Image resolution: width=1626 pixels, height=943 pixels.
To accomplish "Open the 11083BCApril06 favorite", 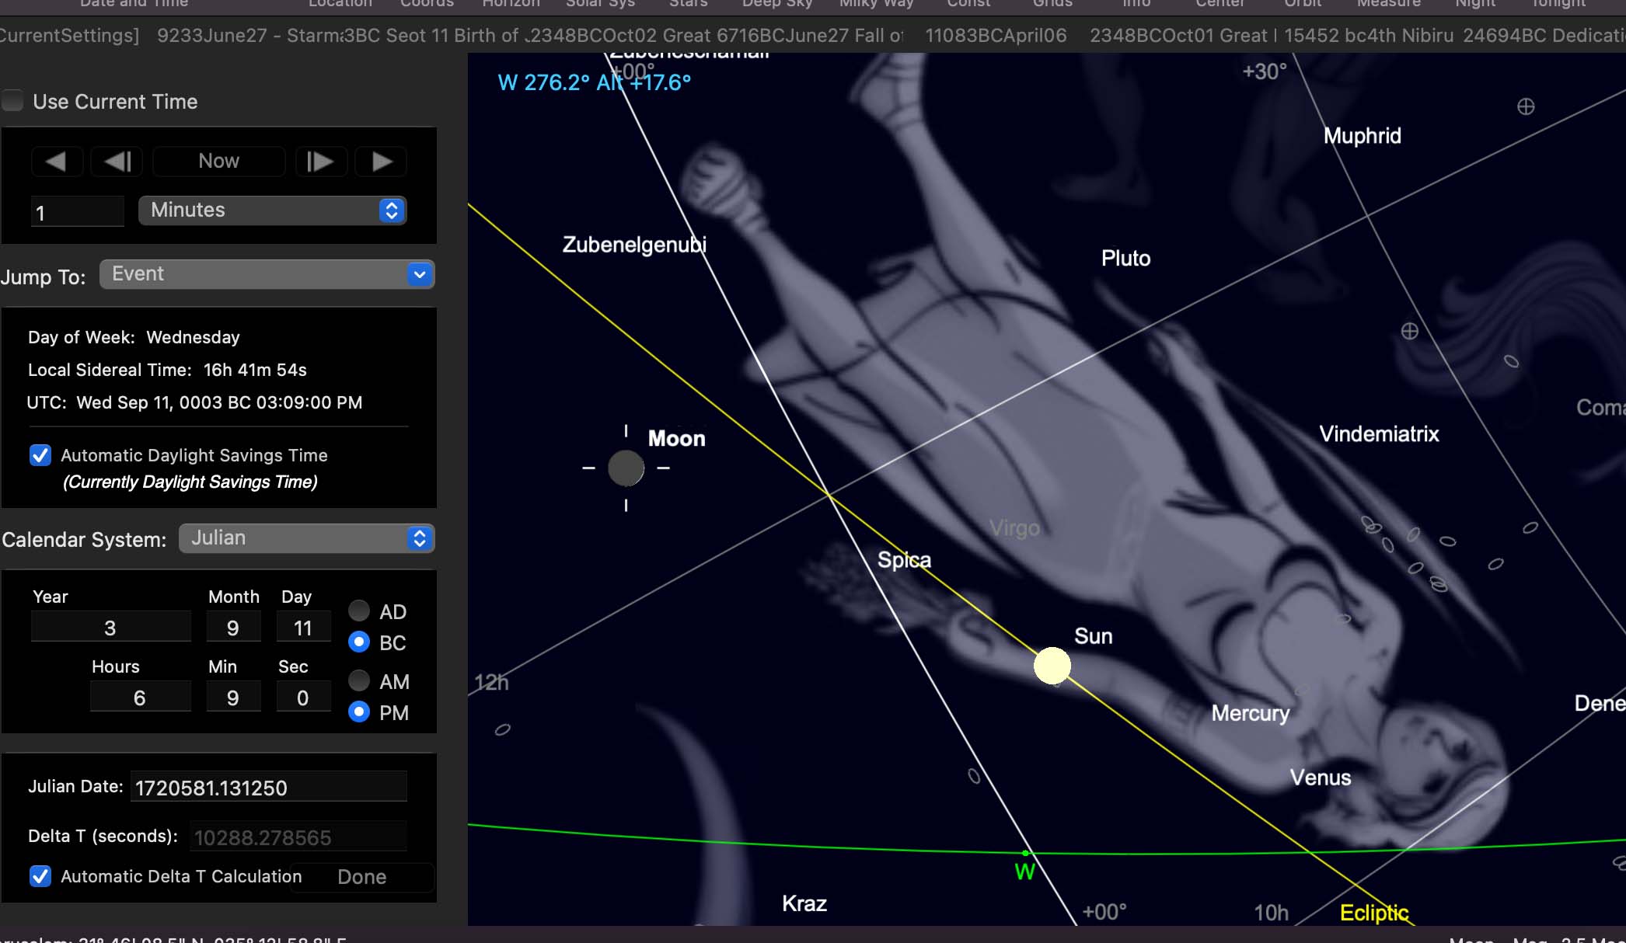I will pos(996,35).
